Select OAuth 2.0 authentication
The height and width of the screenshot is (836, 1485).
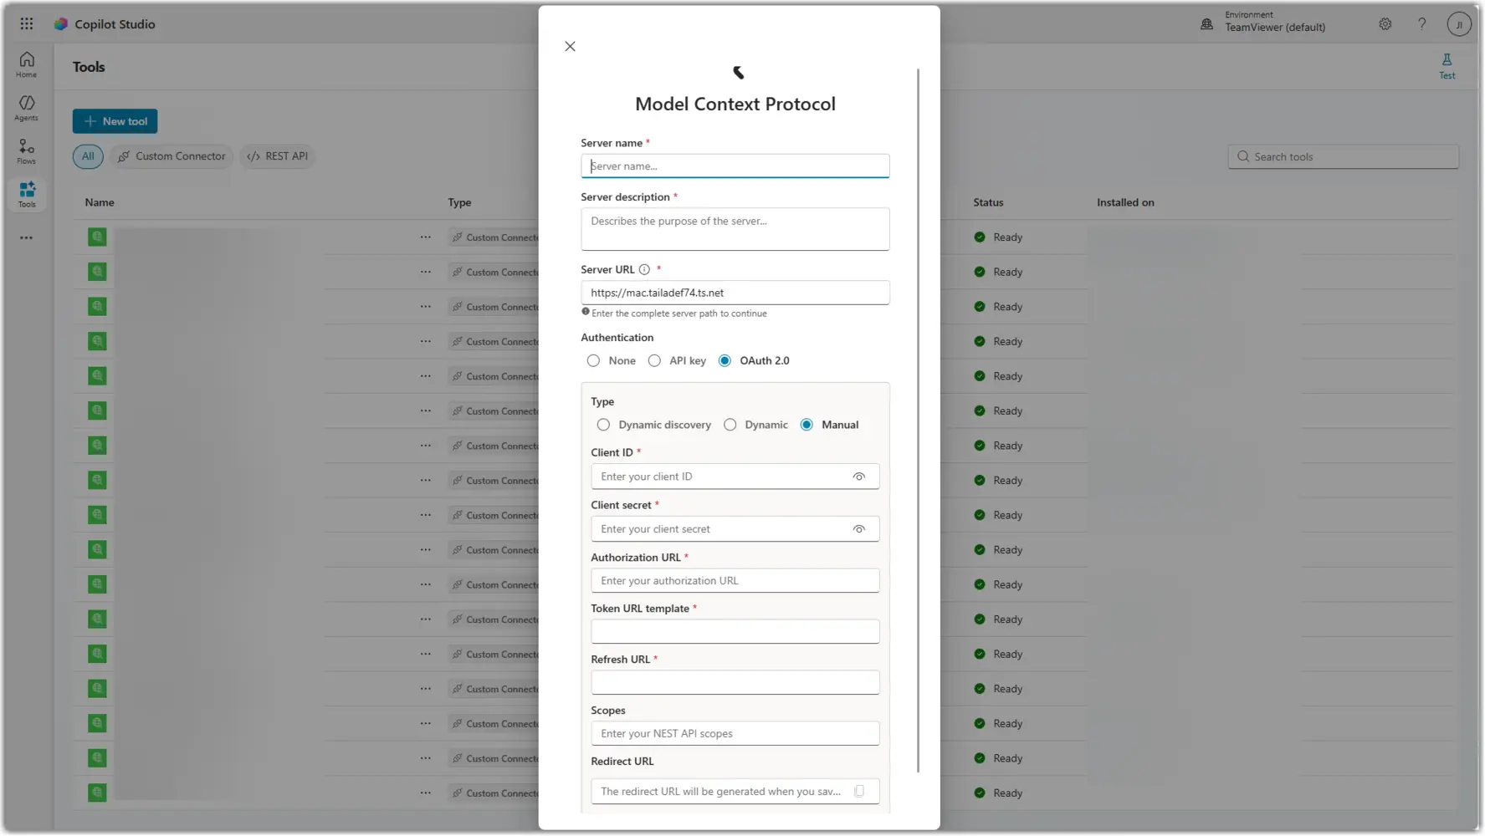725,361
